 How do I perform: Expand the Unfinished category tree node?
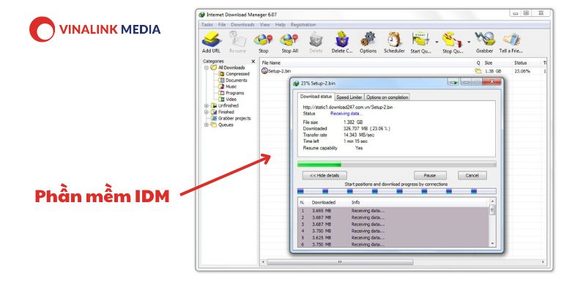coord(206,105)
